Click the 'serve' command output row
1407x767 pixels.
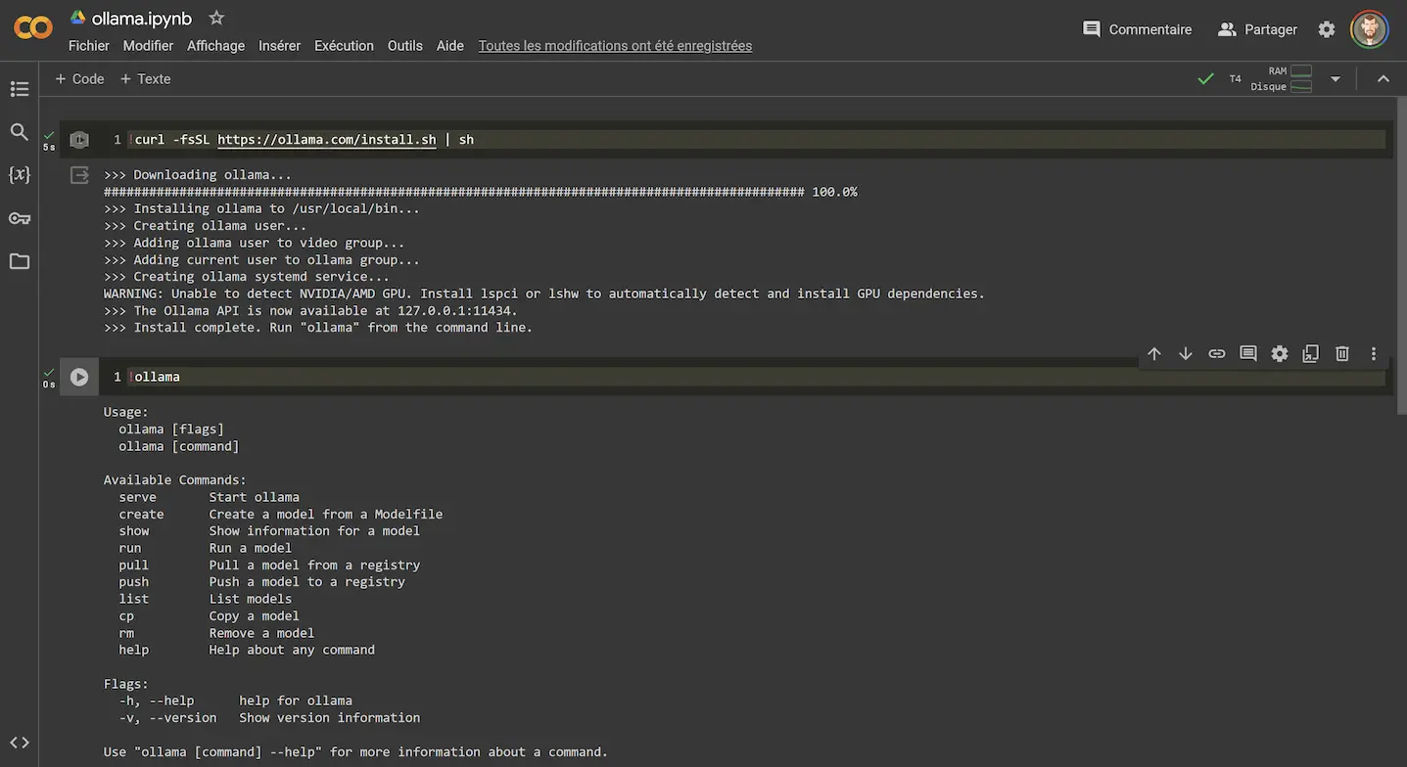(x=210, y=497)
